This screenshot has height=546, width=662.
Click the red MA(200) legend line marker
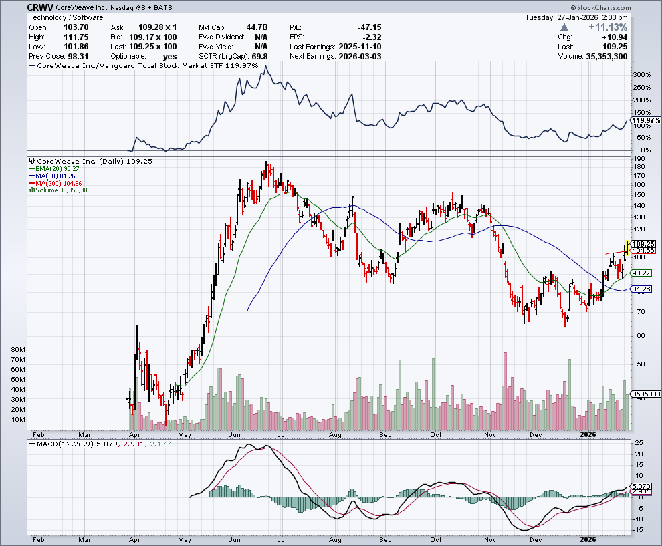(x=31, y=183)
